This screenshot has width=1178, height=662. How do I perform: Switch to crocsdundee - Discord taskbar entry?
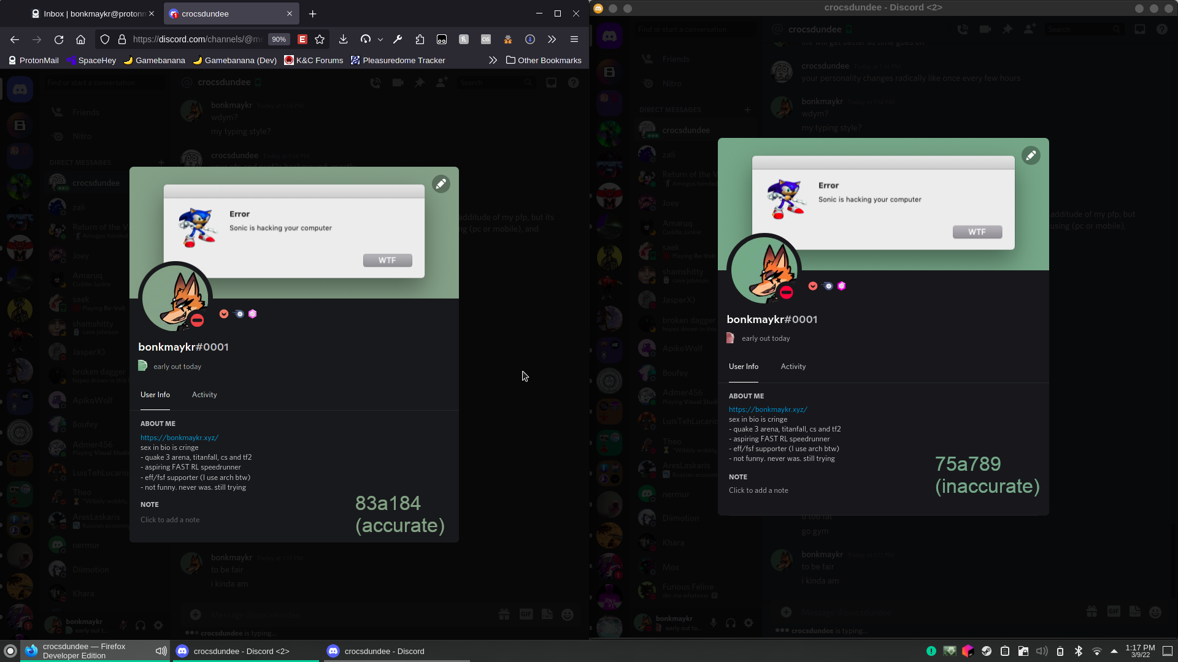point(396,651)
